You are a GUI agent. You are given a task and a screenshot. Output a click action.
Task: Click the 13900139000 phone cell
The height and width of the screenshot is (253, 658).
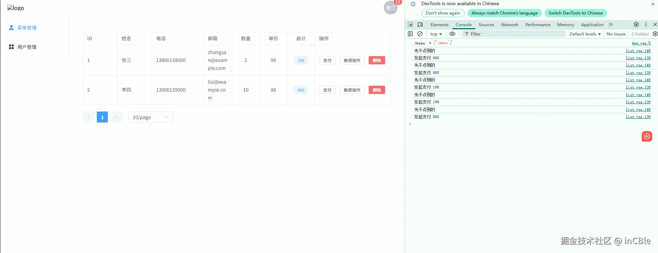tap(171, 90)
